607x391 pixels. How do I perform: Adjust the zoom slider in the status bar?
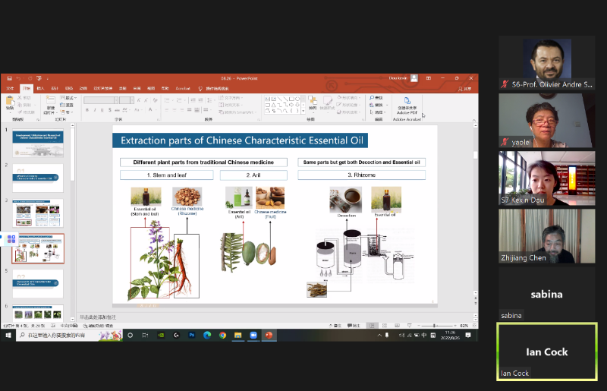tap(434, 326)
